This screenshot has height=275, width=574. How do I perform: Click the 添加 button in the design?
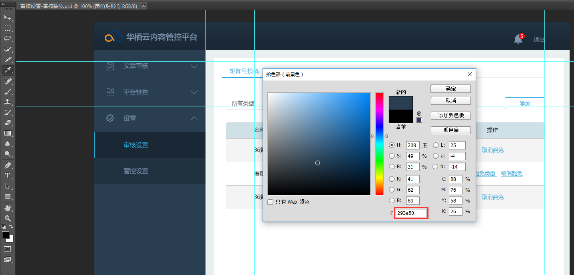click(x=524, y=103)
